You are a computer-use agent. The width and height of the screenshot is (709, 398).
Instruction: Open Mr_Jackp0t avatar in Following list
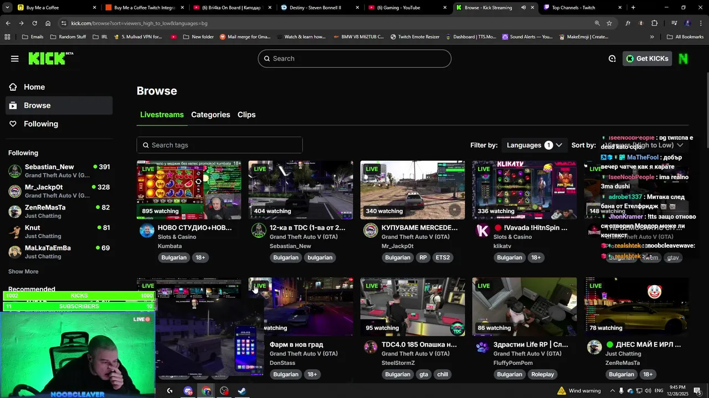[15, 191]
